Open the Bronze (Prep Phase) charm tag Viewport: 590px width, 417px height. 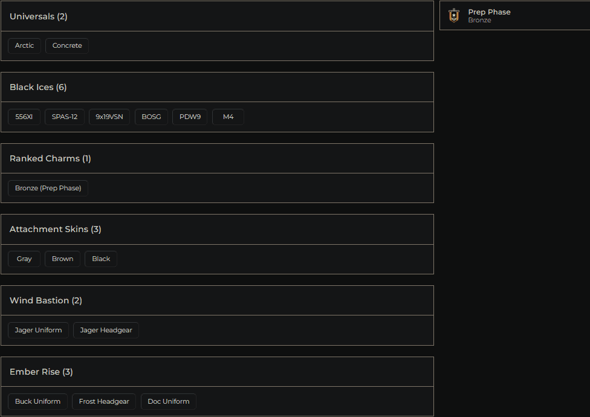(48, 188)
